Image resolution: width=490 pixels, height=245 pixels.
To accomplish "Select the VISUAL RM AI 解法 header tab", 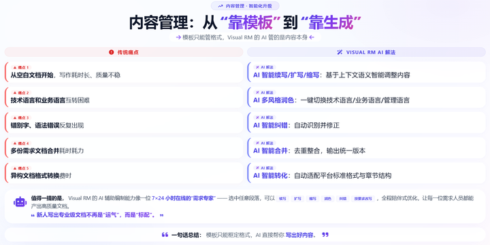I will coord(366,52).
